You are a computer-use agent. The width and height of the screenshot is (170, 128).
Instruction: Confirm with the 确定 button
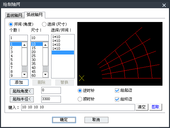(64, 120)
